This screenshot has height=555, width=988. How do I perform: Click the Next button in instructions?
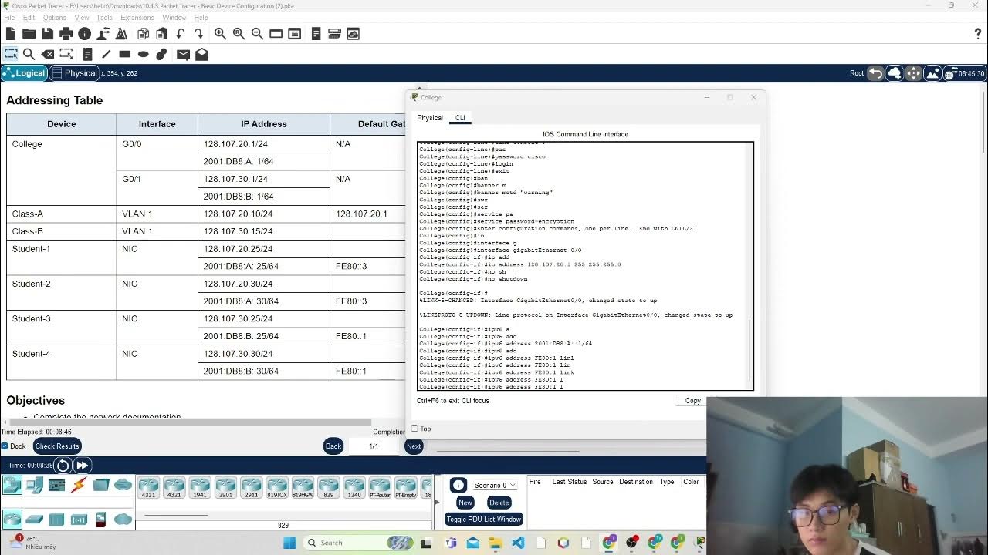point(414,446)
